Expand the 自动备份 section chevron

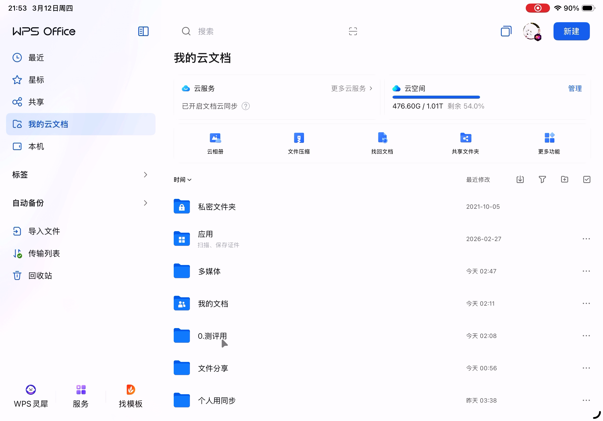[x=145, y=203]
